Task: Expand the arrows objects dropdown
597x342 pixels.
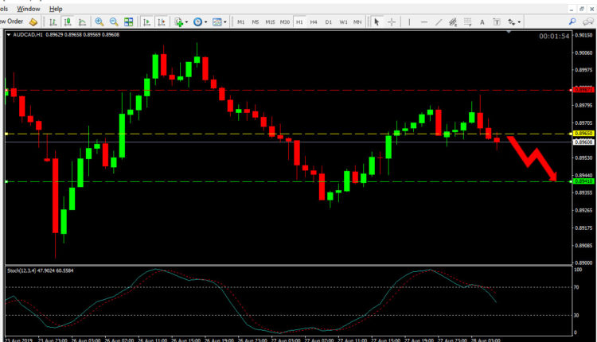Action: coord(519,22)
